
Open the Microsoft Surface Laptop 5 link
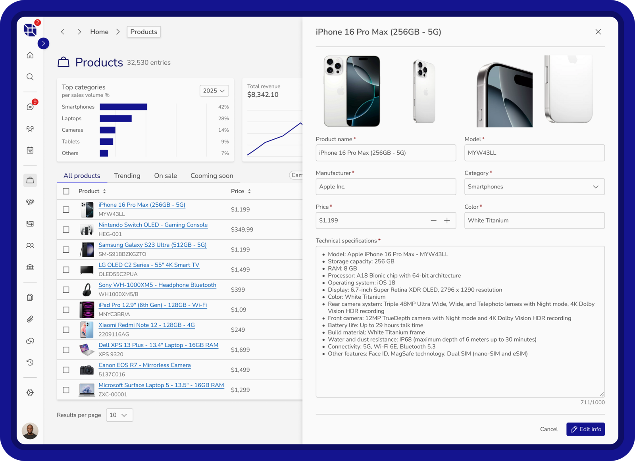pyautogui.click(x=161, y=385)
